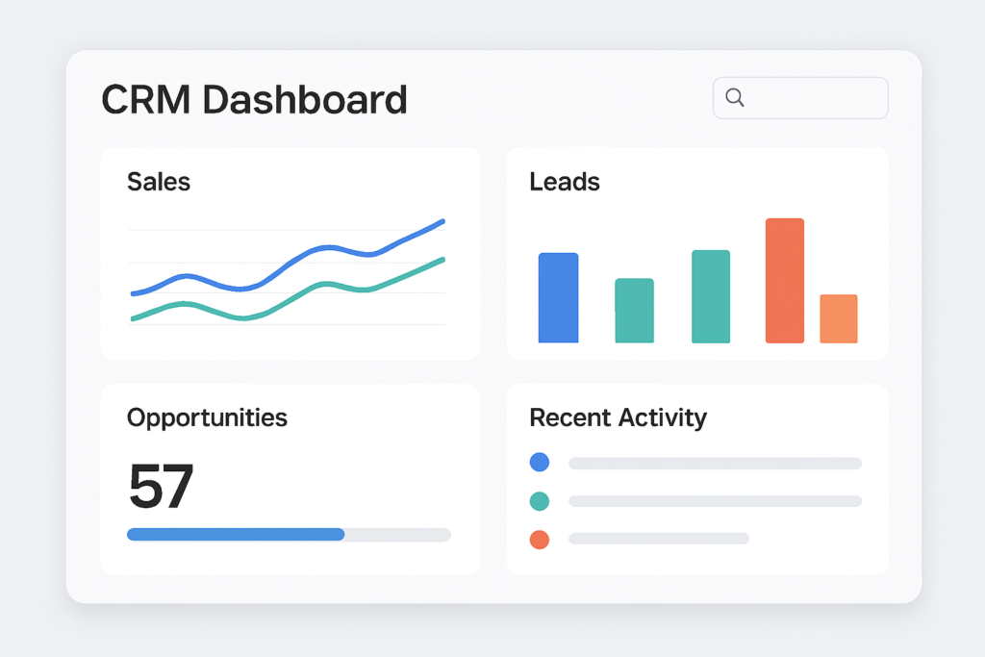Image resolution: width=985 pixels, height=657 pixels.
Task: Select the Recent Activity heading
Action: point(618,417)
